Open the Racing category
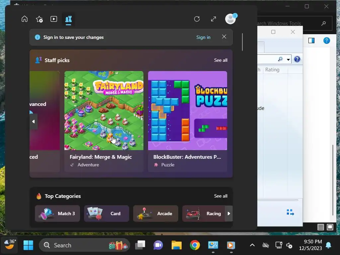This screenshot has height=255, width=340. tap(204, 213)
